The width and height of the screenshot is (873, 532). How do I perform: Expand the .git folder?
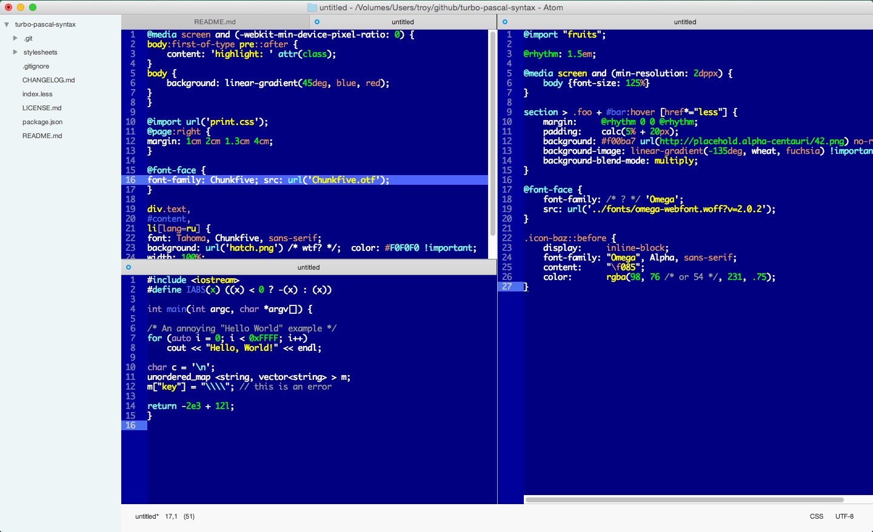click(x=15, y=38)
